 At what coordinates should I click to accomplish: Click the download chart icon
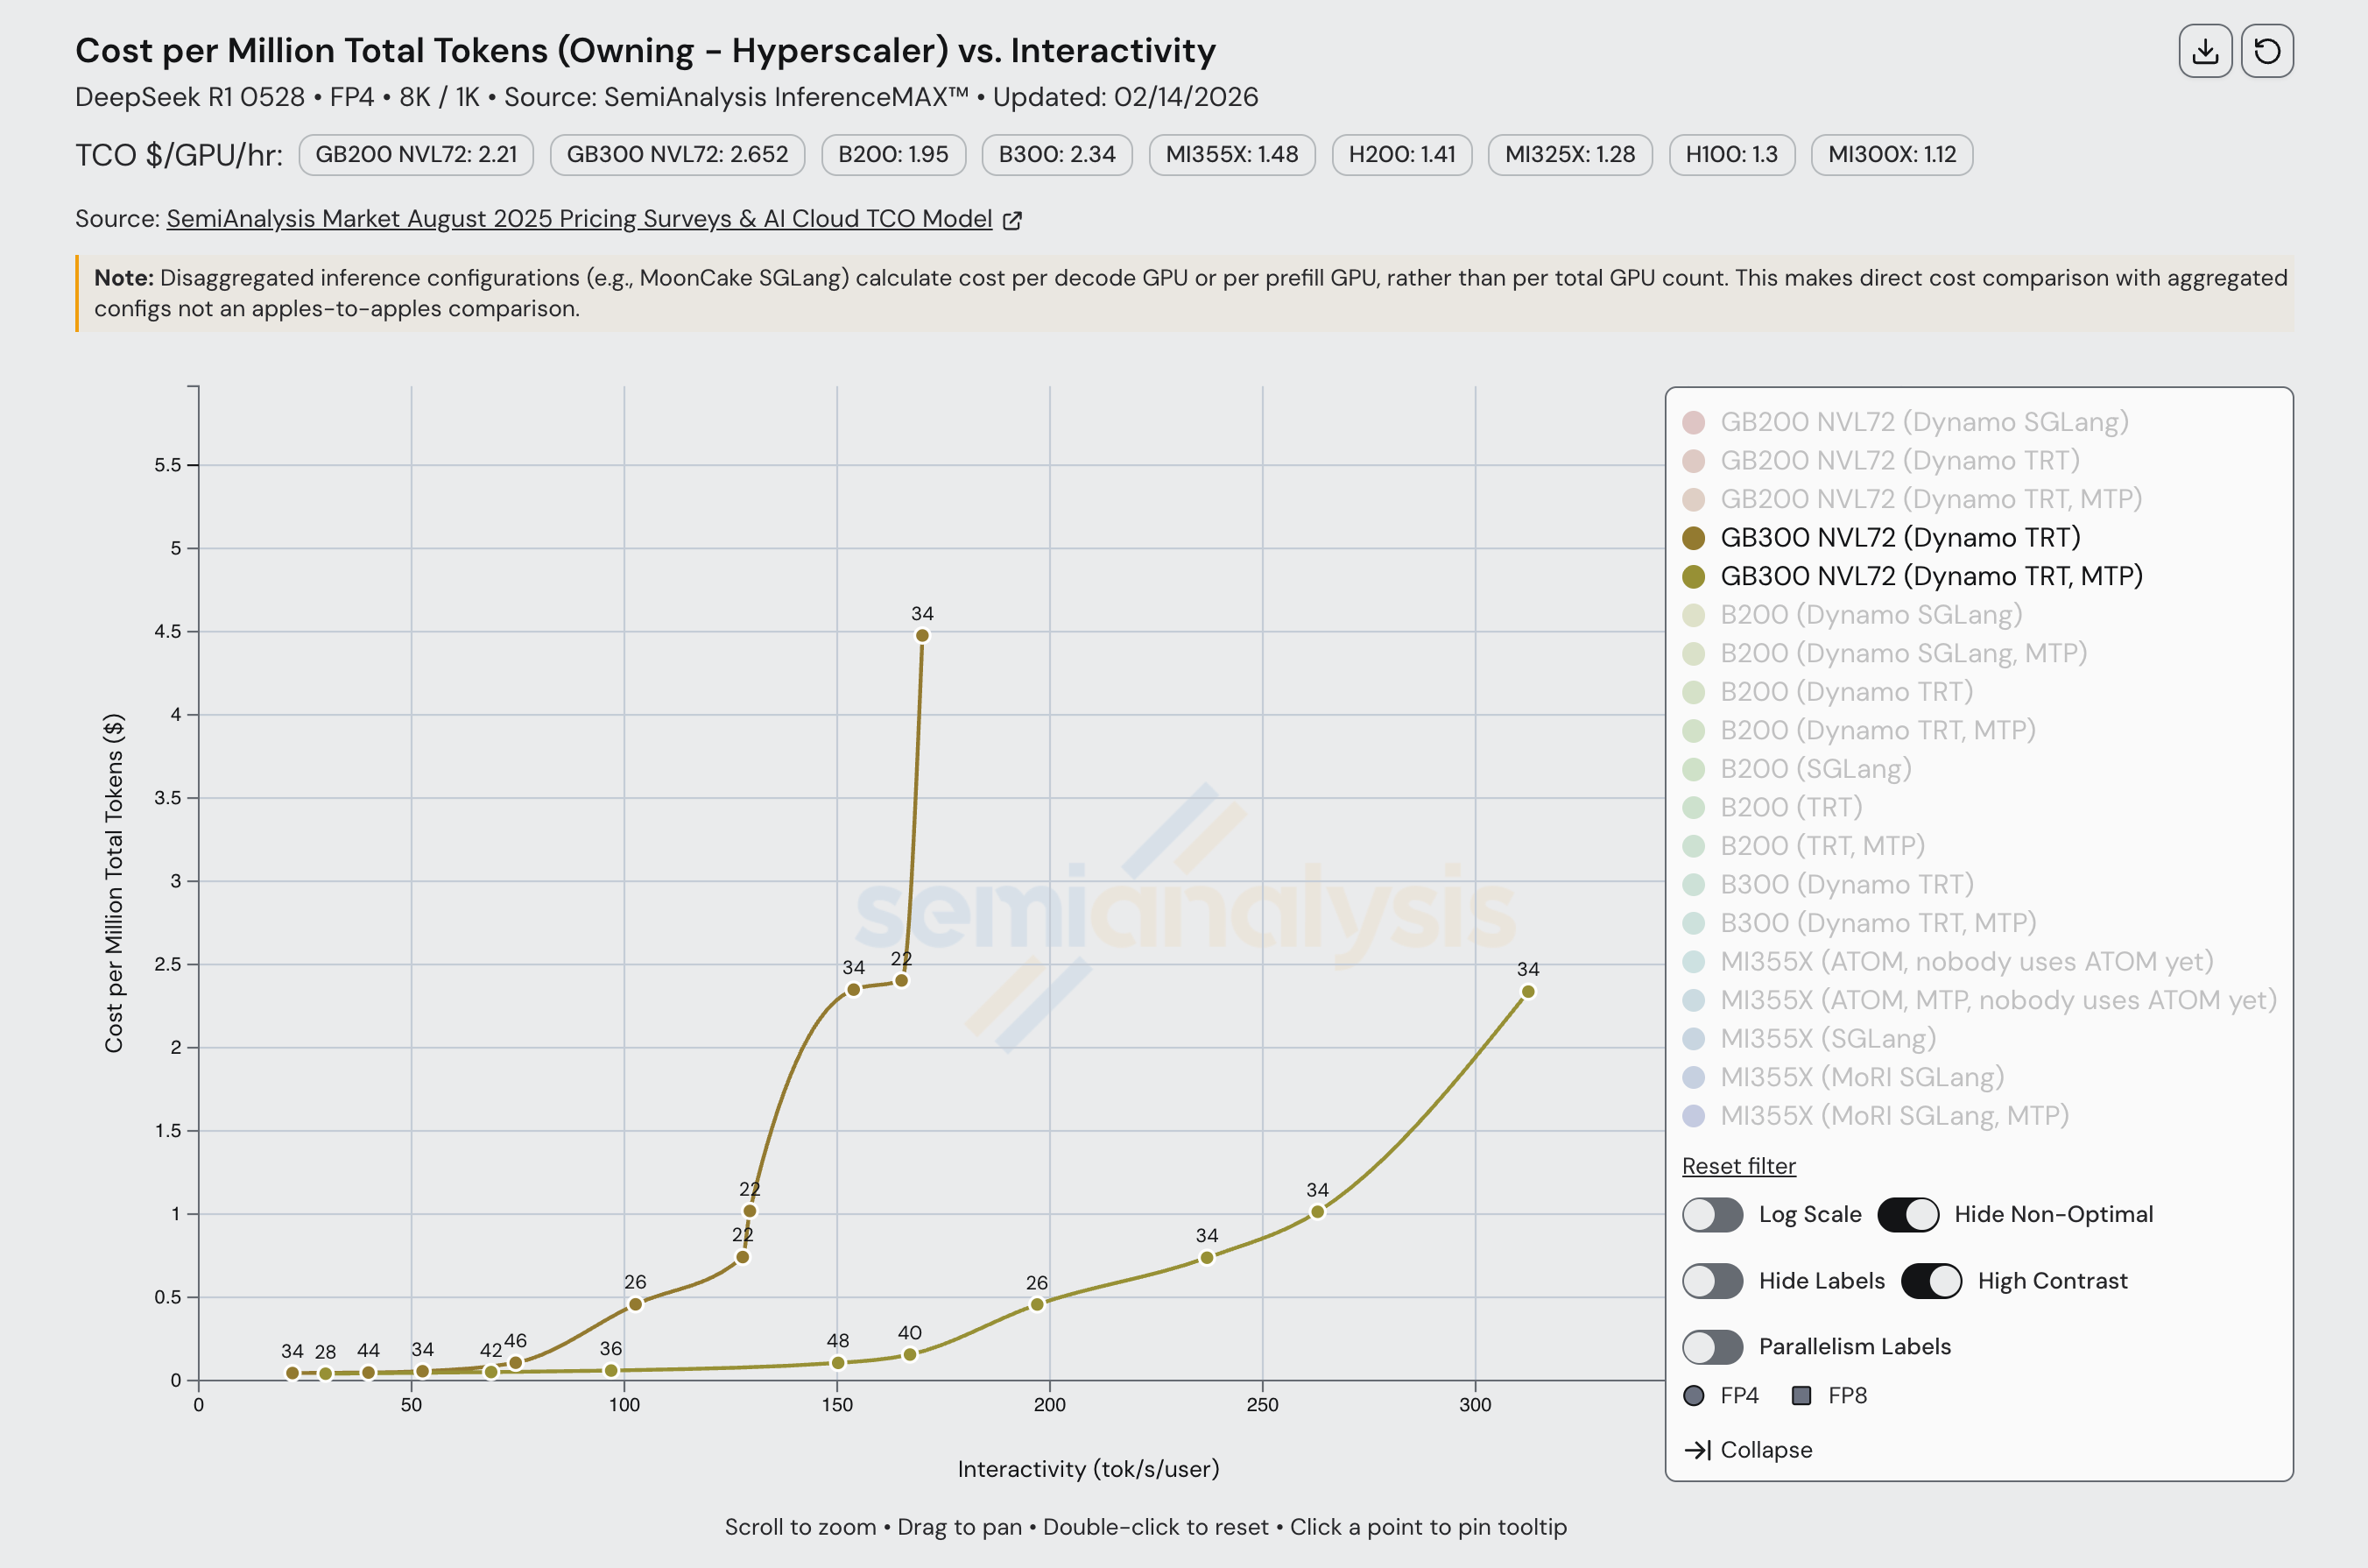click(2204, 51)
